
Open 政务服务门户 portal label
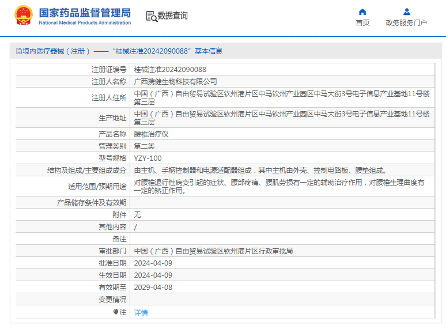point(406,22)
